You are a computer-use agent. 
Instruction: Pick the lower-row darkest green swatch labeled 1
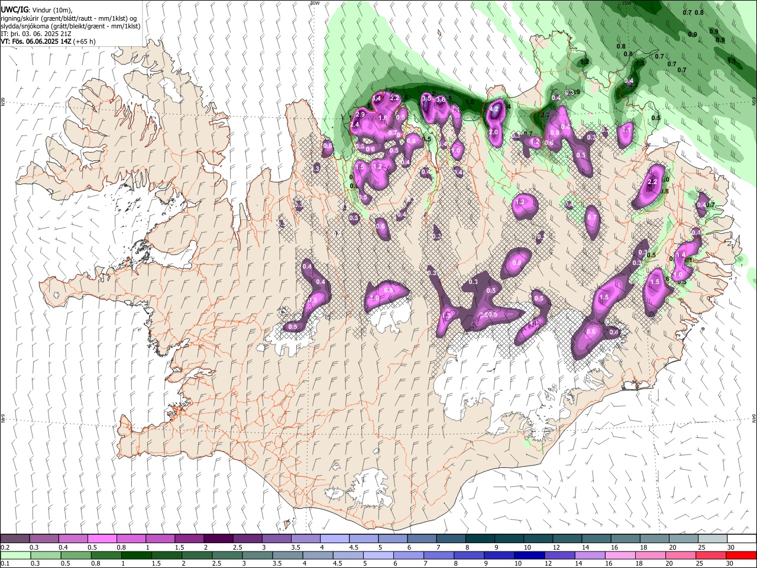(x=136, y=555)
